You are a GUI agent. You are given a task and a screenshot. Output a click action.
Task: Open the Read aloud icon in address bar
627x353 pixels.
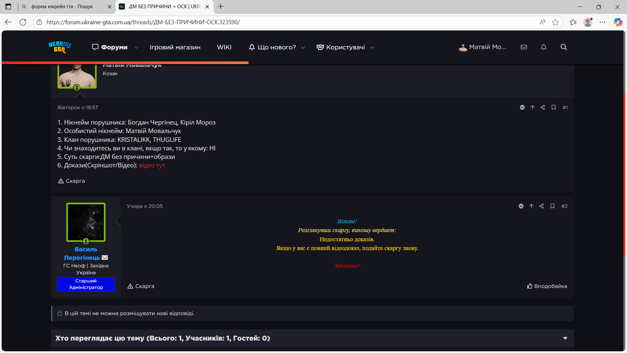(543, 22)
